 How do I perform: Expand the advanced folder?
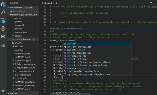[13, 25]
